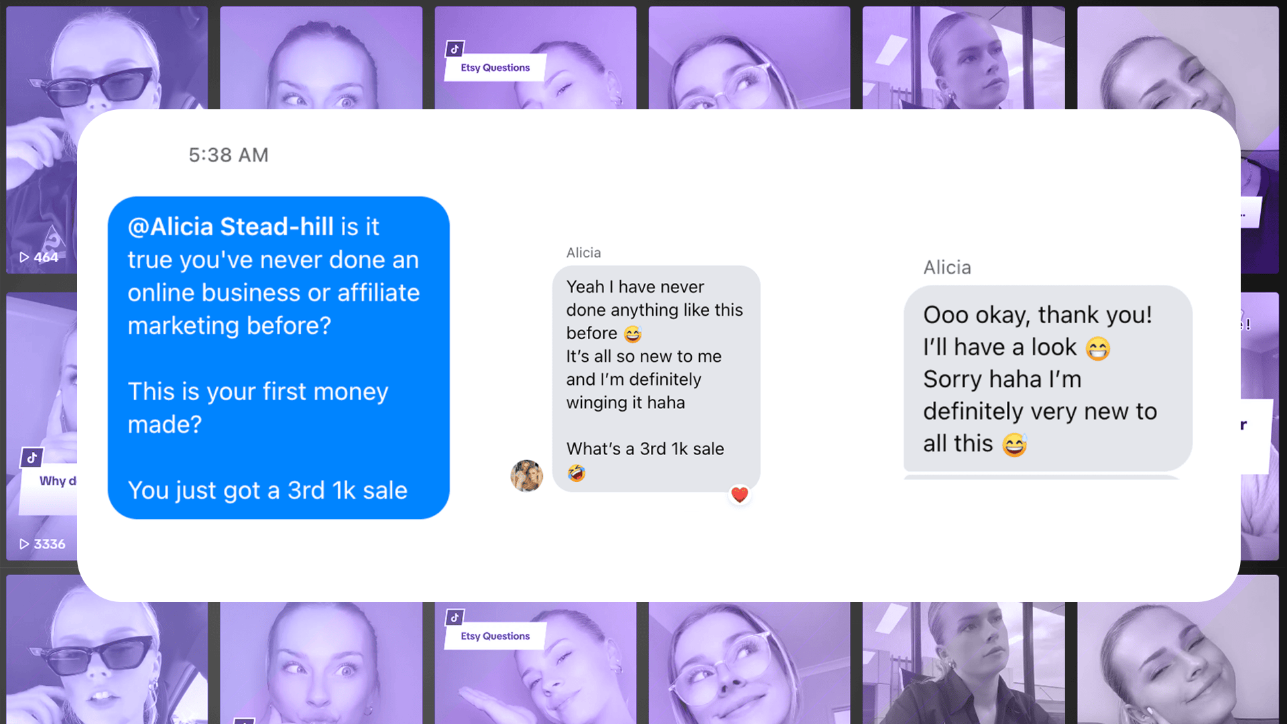Click the laughing emoji under 'What's a 3rd 1k sale'
The height and width of the screenshot is (724, 1287).
[576, 473]
